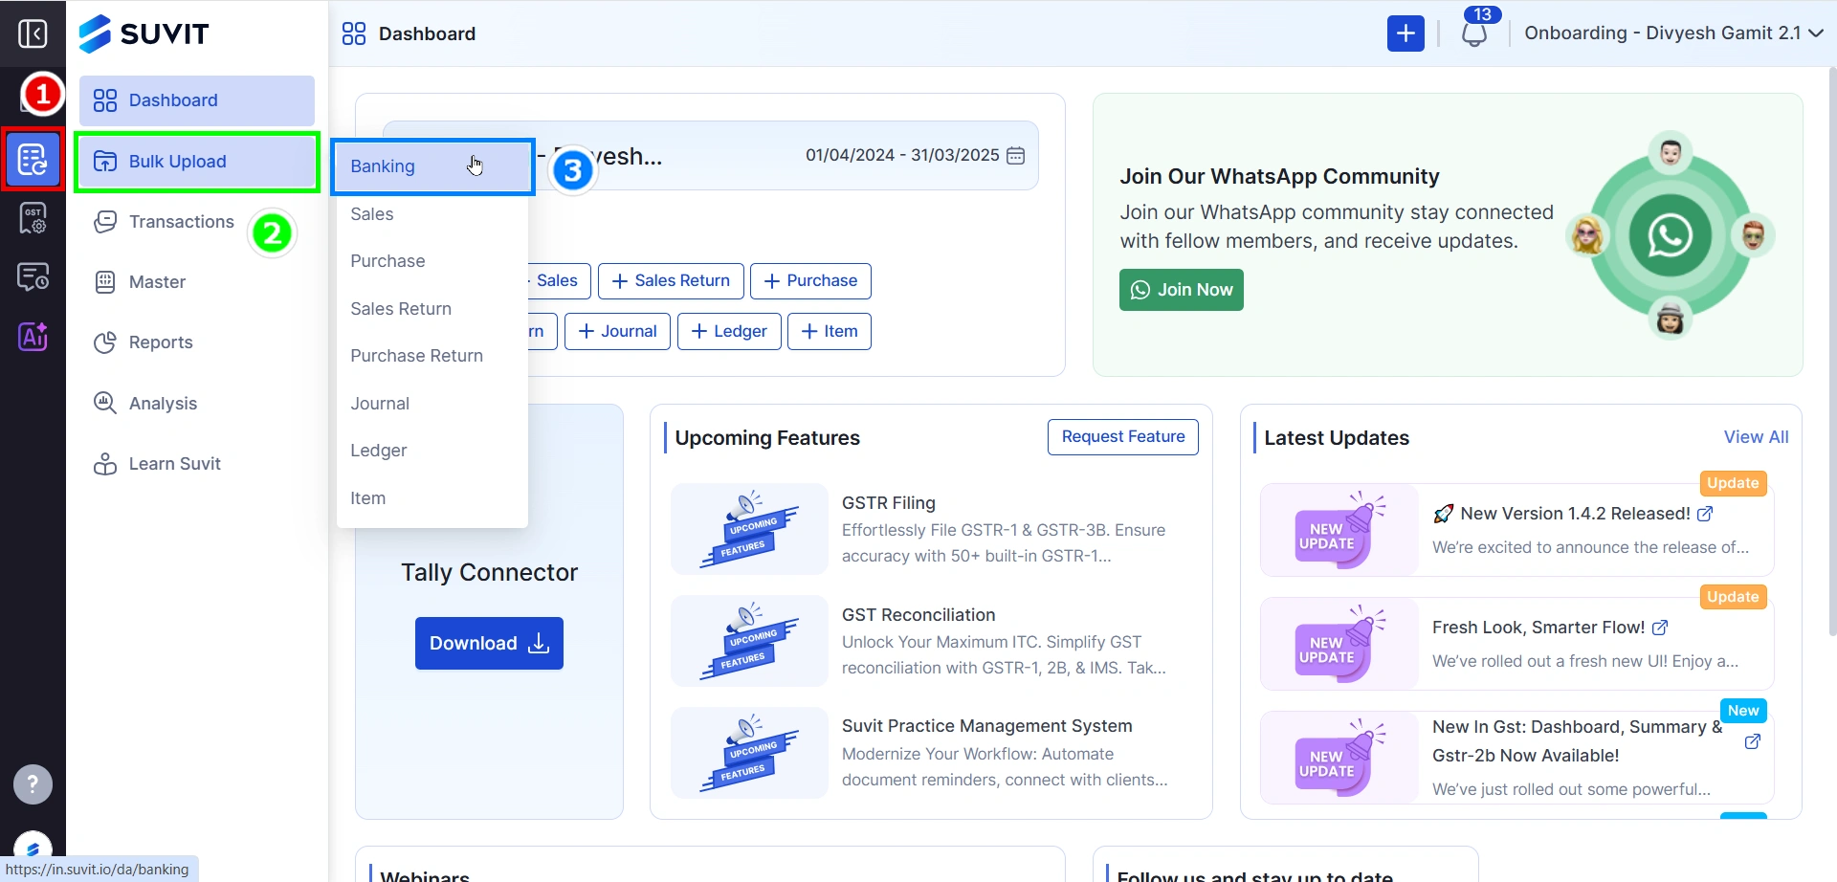The height and width of the screenshot is (882, 1837).
Task: Choose Sales from the submenu
Action: click(x=432, y=214)
